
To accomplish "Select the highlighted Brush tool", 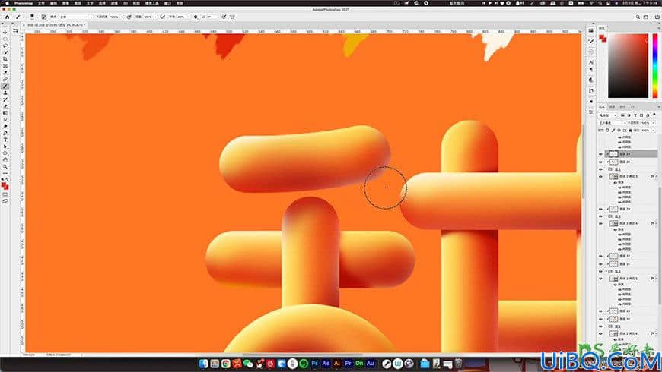I will (x=5, y=86).
